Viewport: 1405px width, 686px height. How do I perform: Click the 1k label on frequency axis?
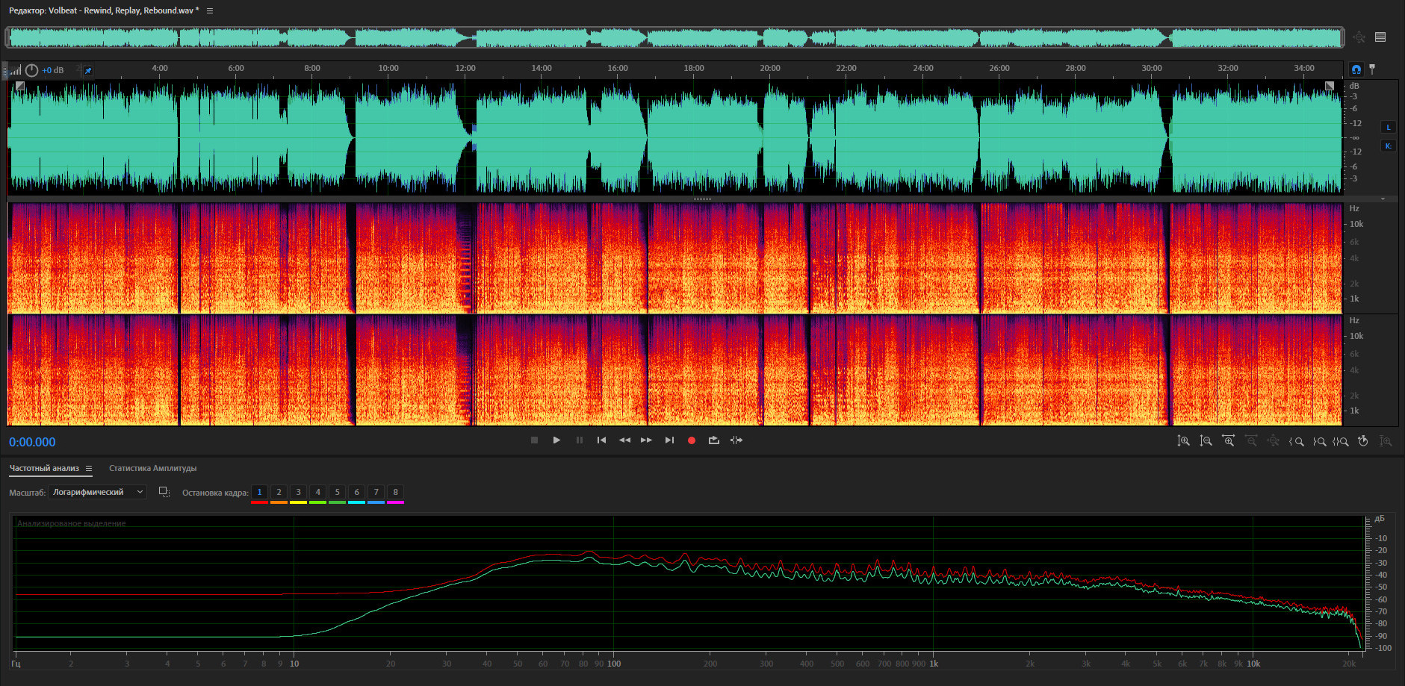point(934,664)
